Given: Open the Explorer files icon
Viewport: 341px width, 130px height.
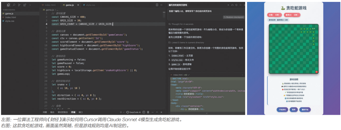Looking at the screenshot, I should coord(8,5).
